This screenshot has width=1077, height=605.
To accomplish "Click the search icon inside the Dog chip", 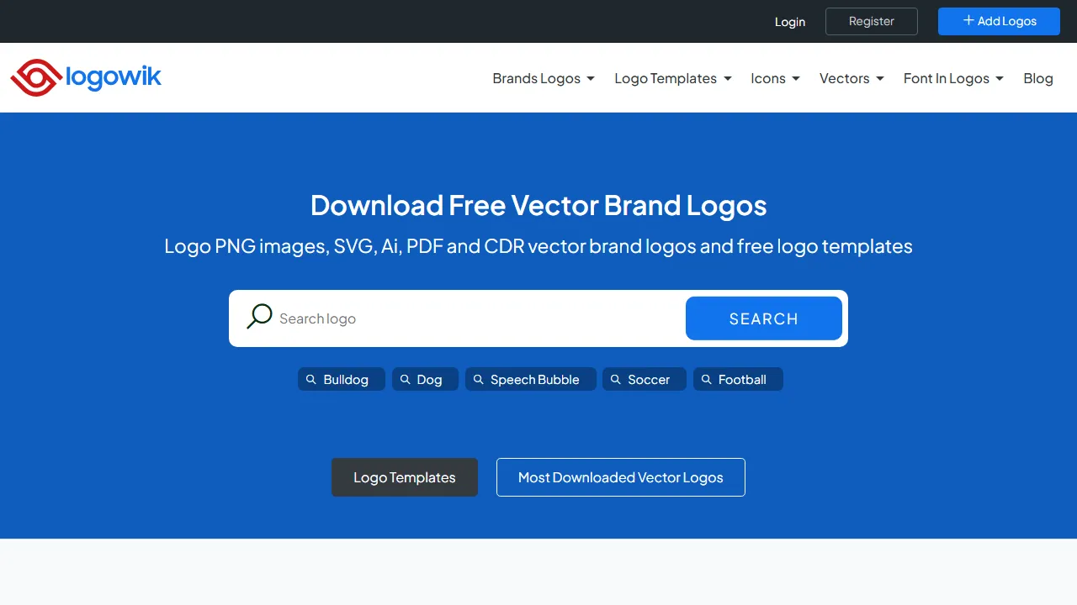I will (405, 379).
